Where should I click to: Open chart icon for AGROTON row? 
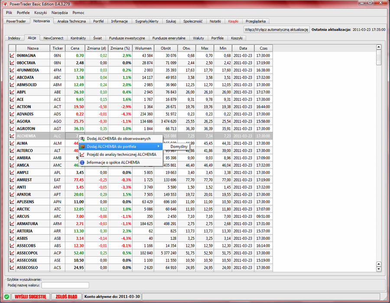point(12,129)
